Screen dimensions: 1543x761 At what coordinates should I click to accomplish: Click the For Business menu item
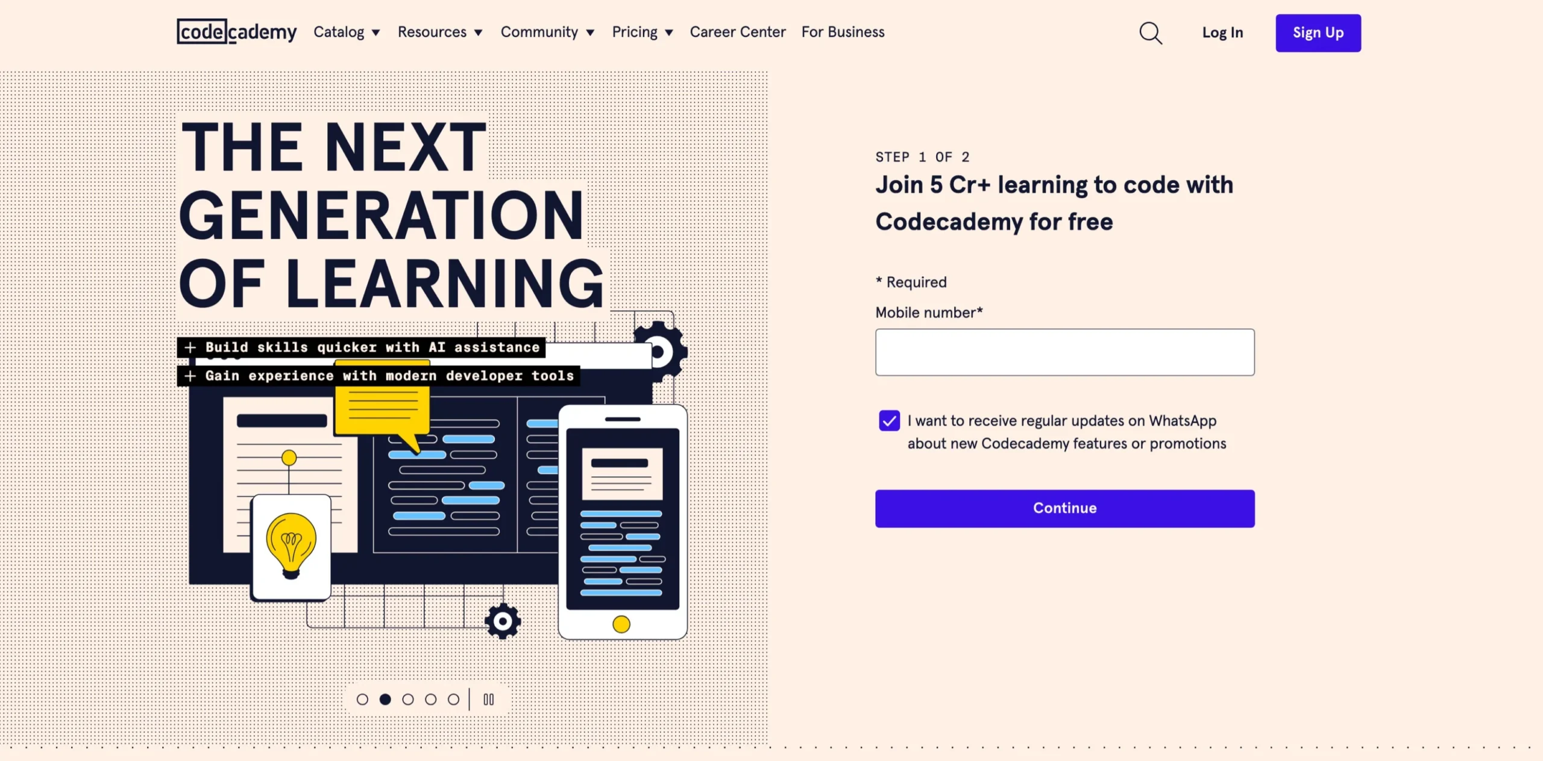click(x=843, y=33)
